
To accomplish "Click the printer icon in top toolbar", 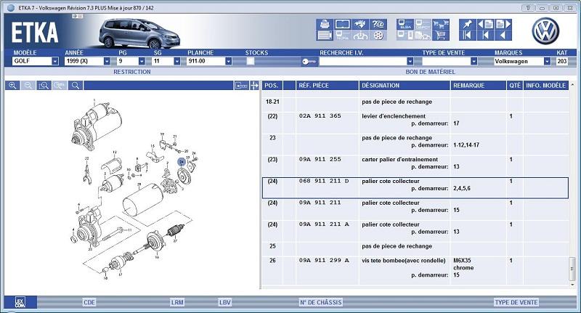I will coord(325,24).
